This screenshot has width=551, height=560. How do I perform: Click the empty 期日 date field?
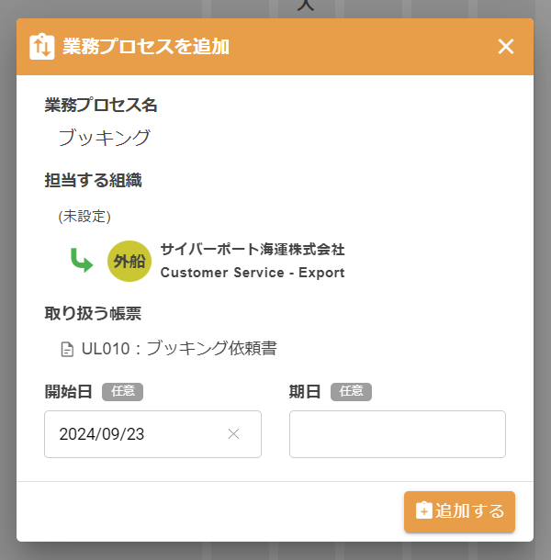[x=397, y=434]
